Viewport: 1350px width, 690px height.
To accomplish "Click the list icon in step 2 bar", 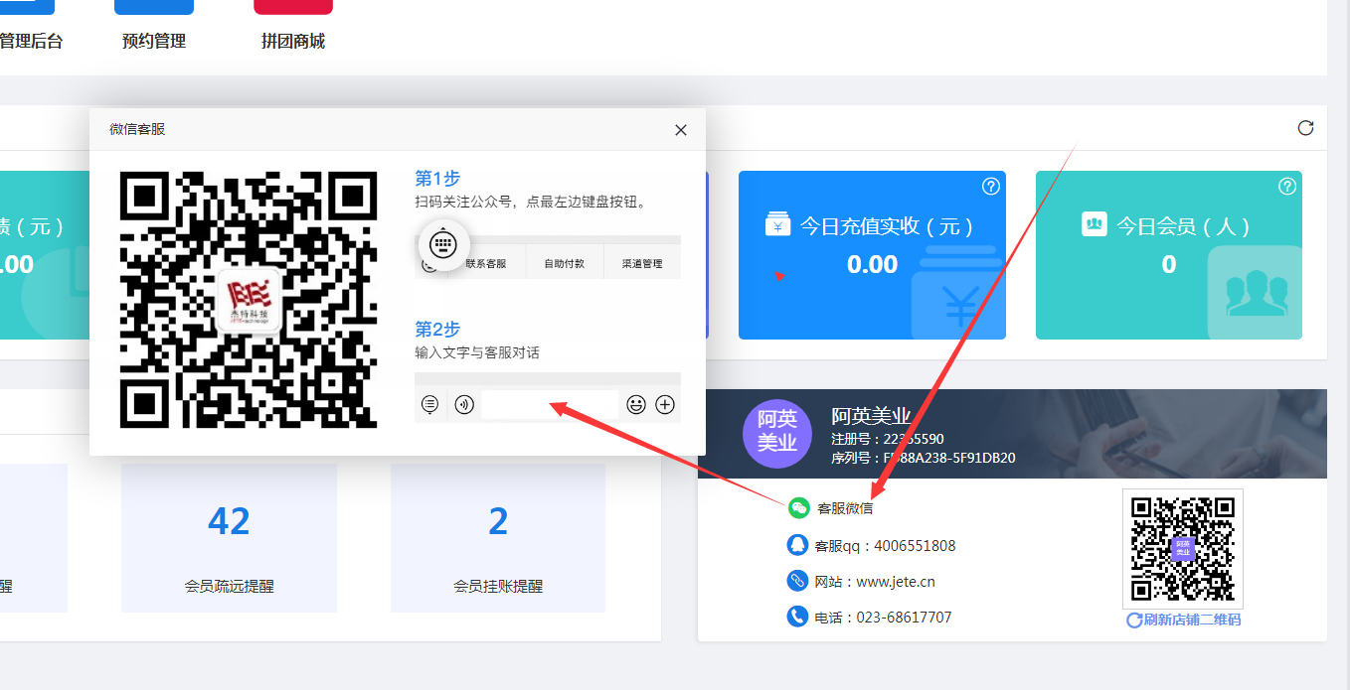I will [429, 404].
